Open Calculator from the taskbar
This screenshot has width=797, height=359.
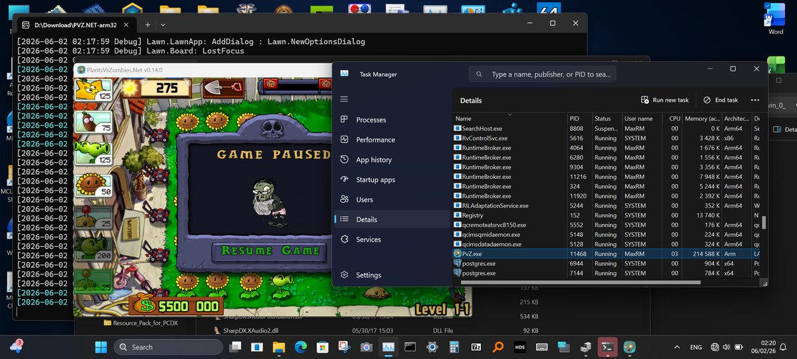click(x=454, y=346)
